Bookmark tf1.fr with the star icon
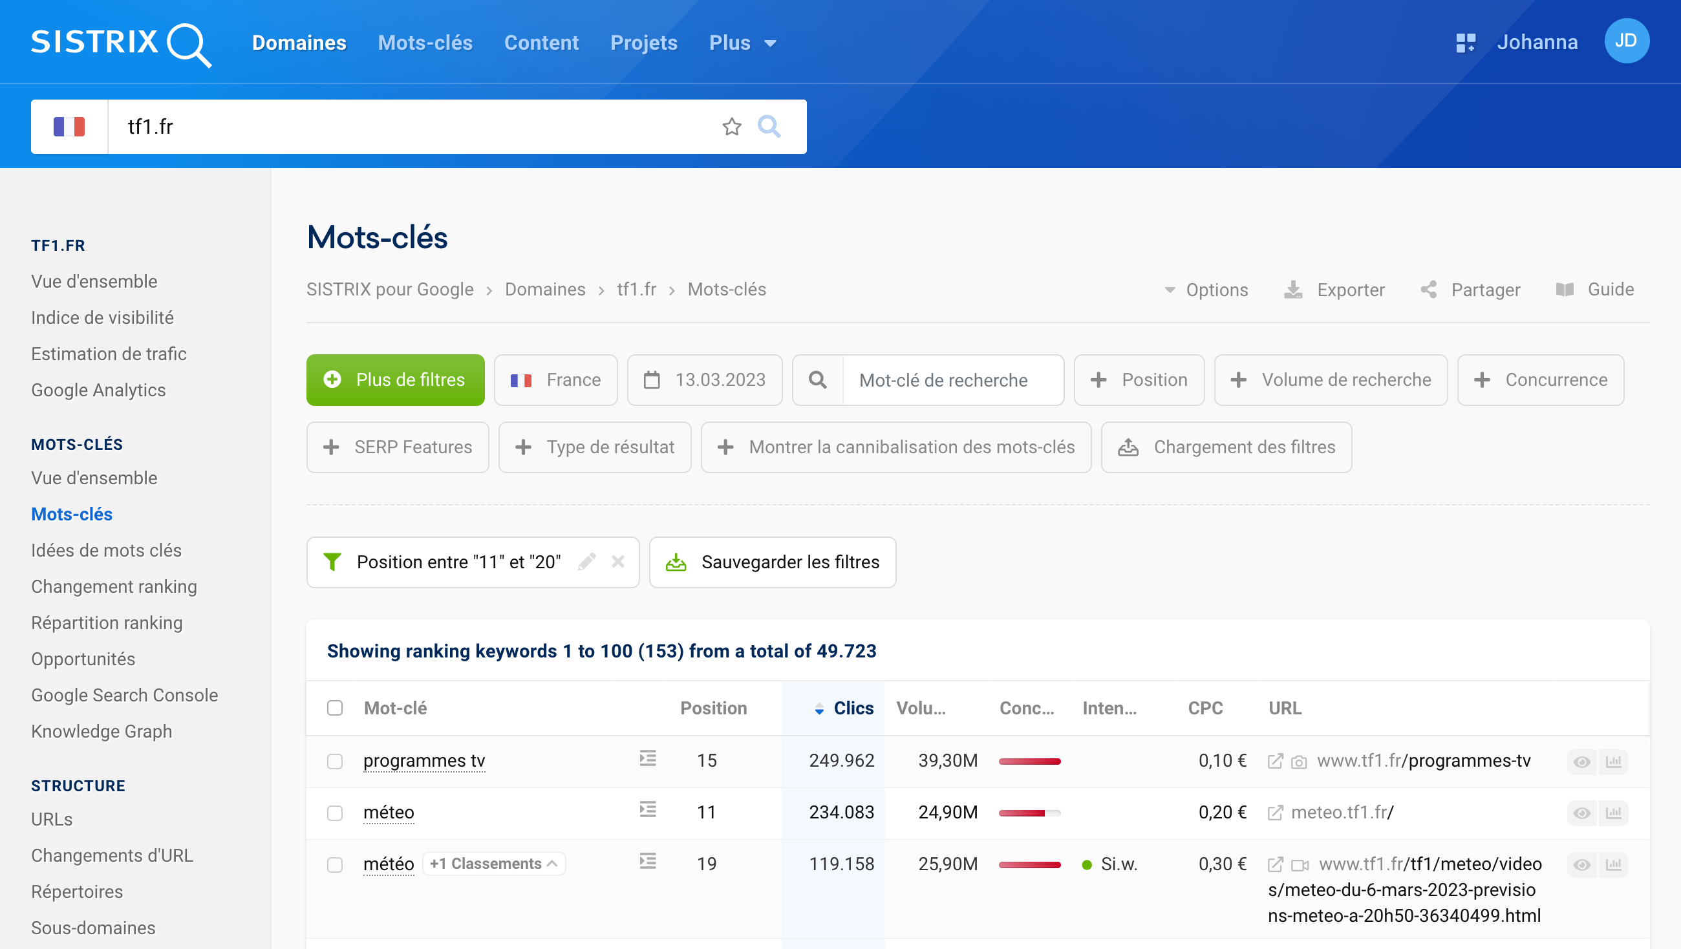 (731, 127)
